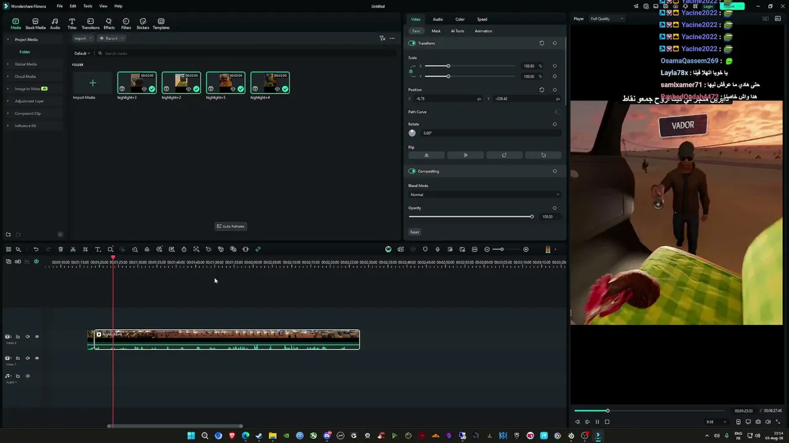Switch to the Audio properties tab
Viewport: 789px width, 443px height.
[438, 19]
